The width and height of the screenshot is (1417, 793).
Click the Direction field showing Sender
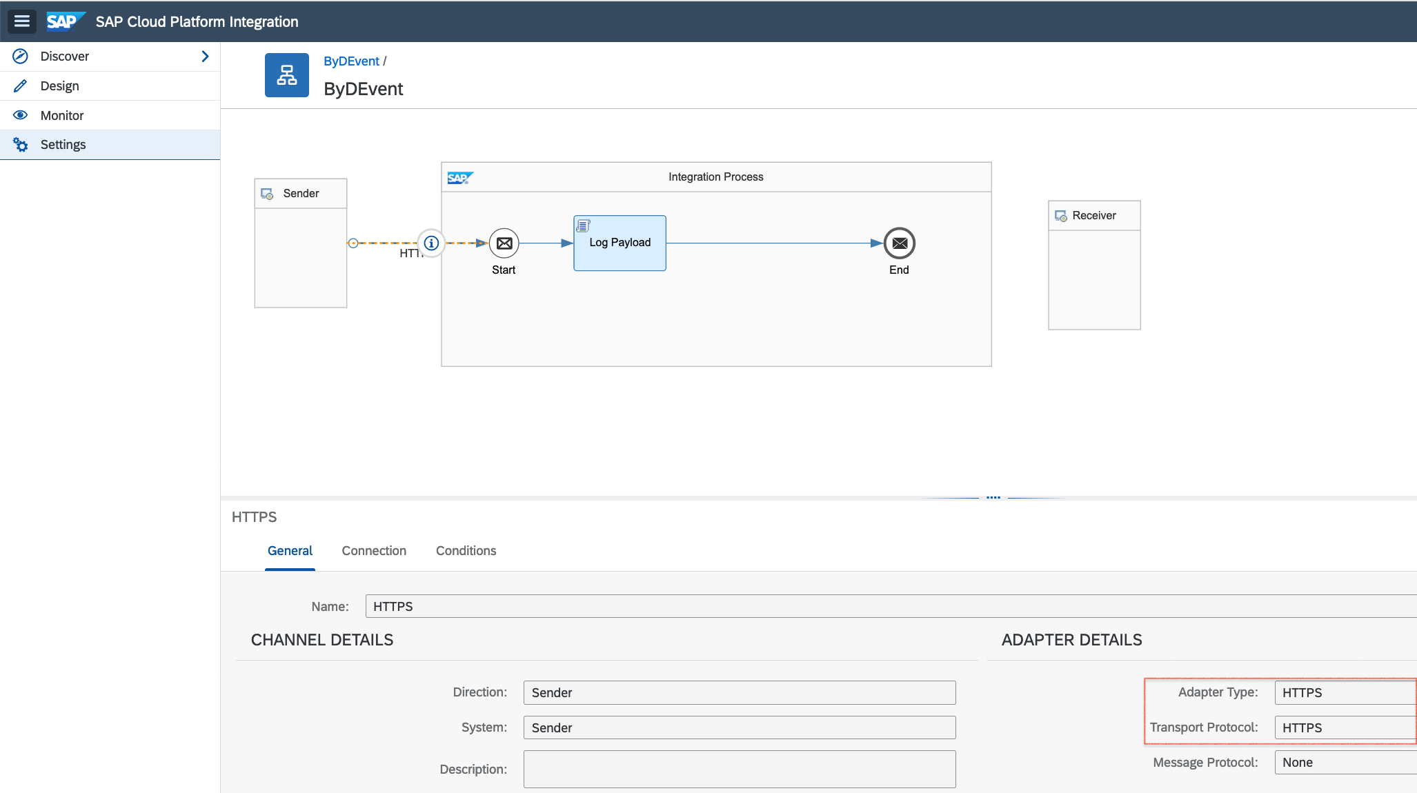pos(740,692)
